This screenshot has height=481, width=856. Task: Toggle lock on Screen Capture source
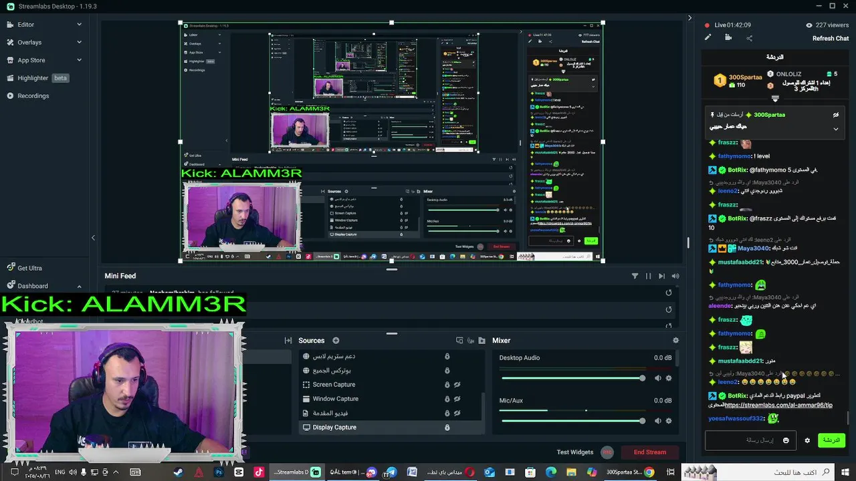[447, 385]
